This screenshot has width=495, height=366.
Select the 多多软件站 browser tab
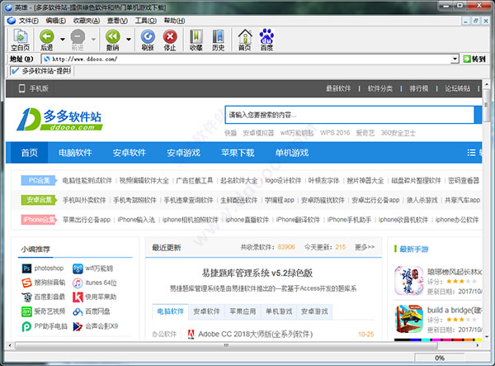[41, 71]
